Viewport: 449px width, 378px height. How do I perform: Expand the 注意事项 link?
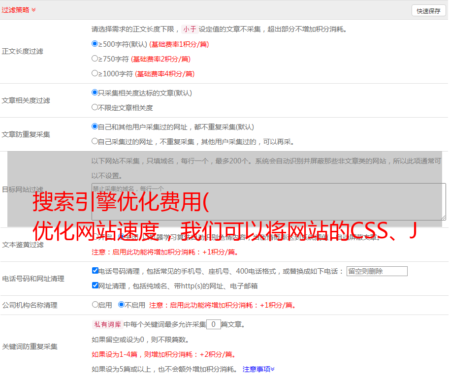click(x=258, y=369)
